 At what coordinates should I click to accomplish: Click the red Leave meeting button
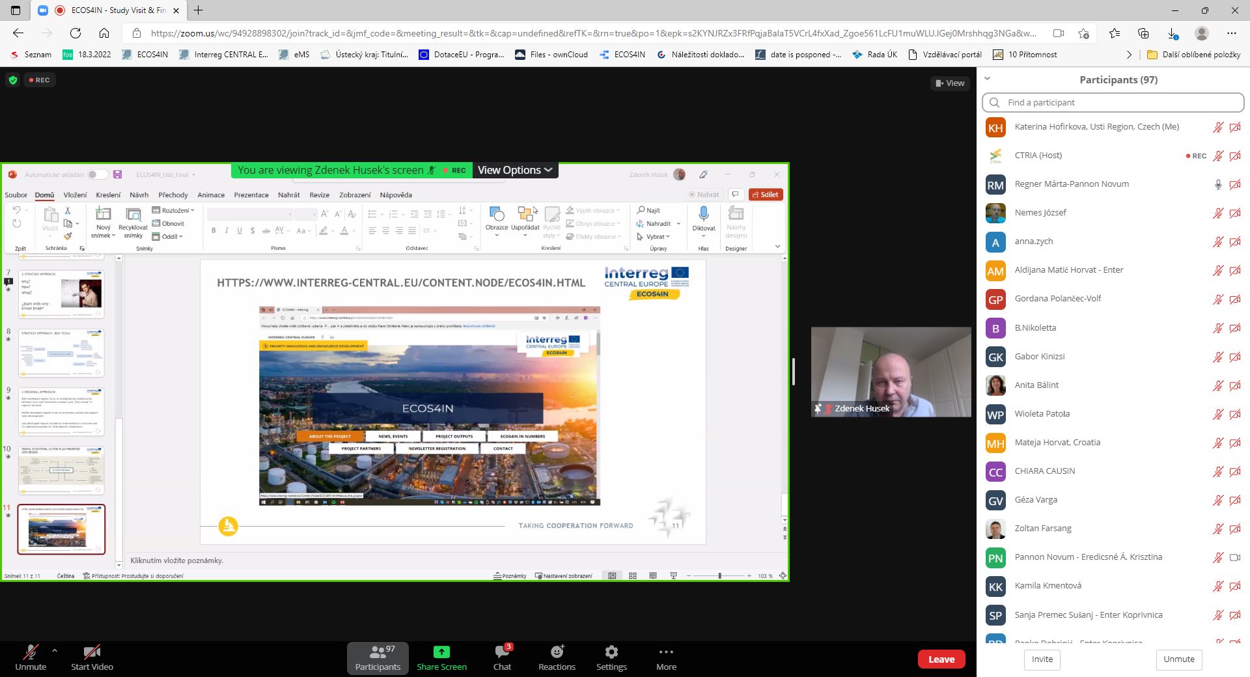941,659
